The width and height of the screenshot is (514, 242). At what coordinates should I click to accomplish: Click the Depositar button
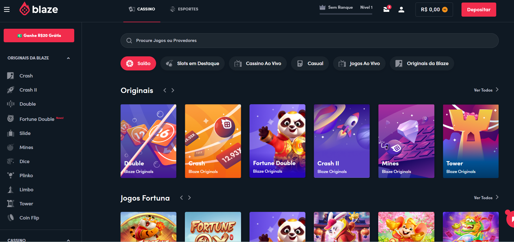click(x=479, y=10)
